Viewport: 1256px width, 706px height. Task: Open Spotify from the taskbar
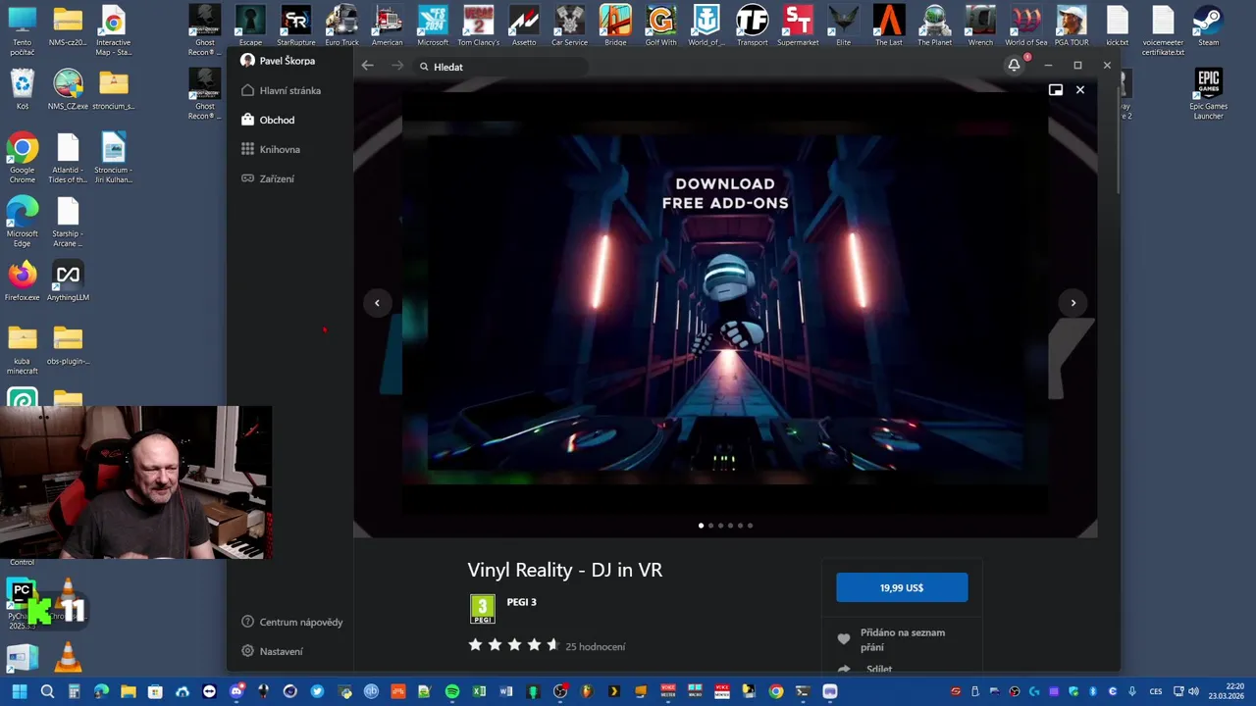click(x=451, y=691)
